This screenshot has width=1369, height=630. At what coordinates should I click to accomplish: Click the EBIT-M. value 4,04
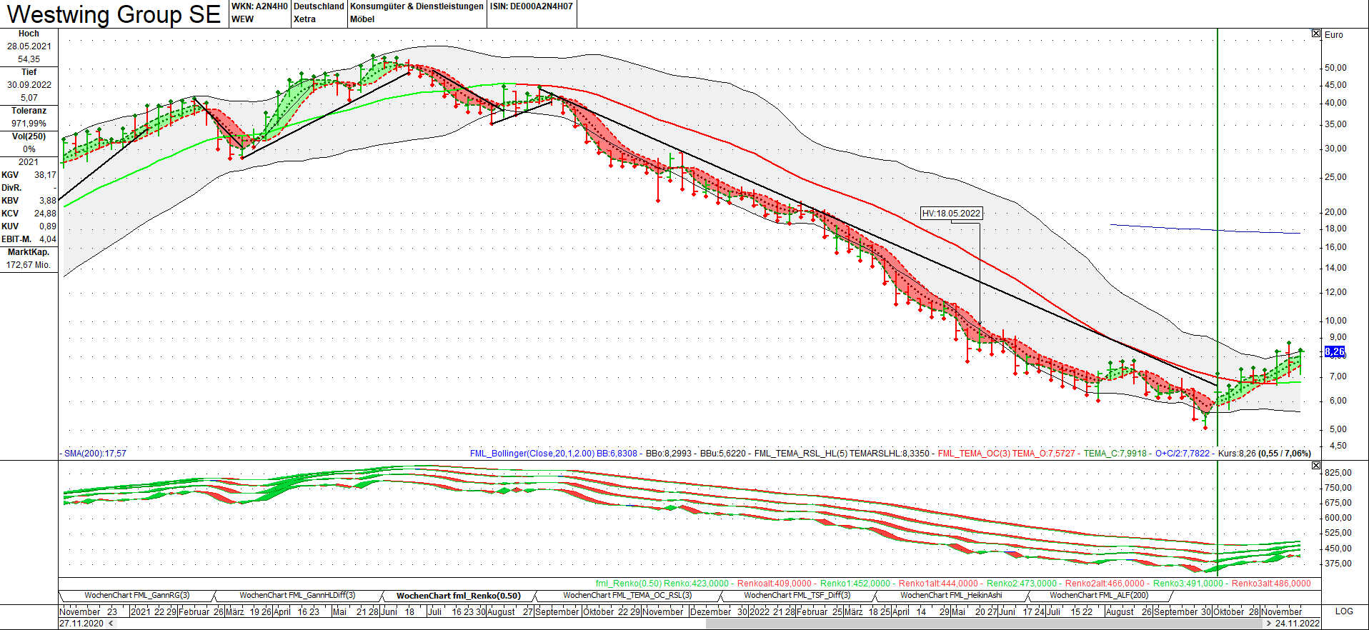click(x=47, y=239)
